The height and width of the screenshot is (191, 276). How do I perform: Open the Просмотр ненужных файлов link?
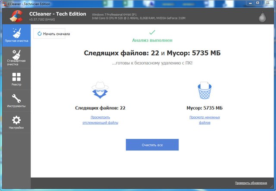[204, 120]
